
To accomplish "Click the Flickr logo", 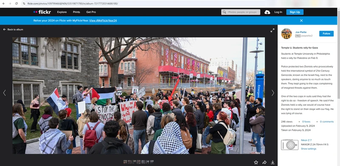I will coord(42,12).
